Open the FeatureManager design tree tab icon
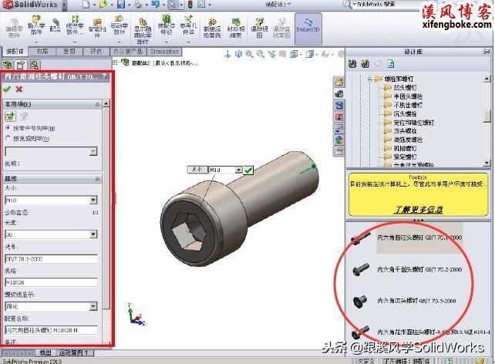This screenshot has width=495, height=364. 8,65
